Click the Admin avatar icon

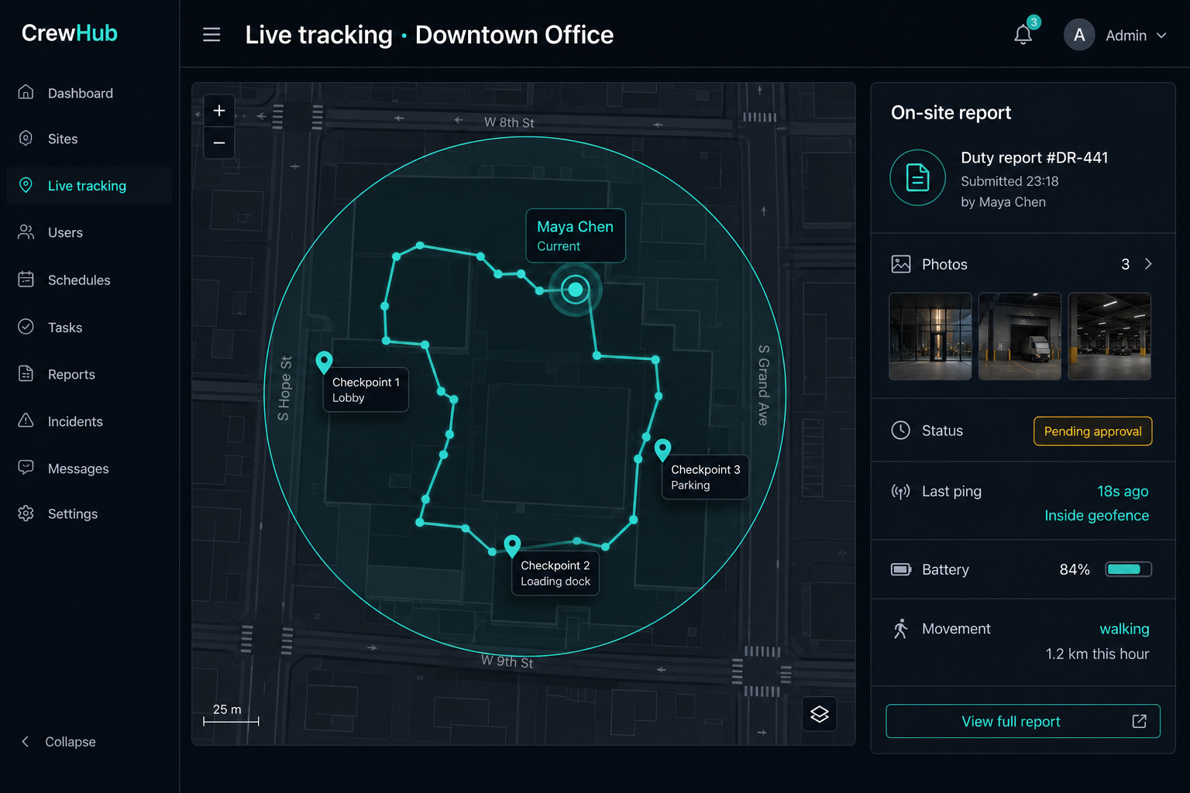click(1078, 35)
